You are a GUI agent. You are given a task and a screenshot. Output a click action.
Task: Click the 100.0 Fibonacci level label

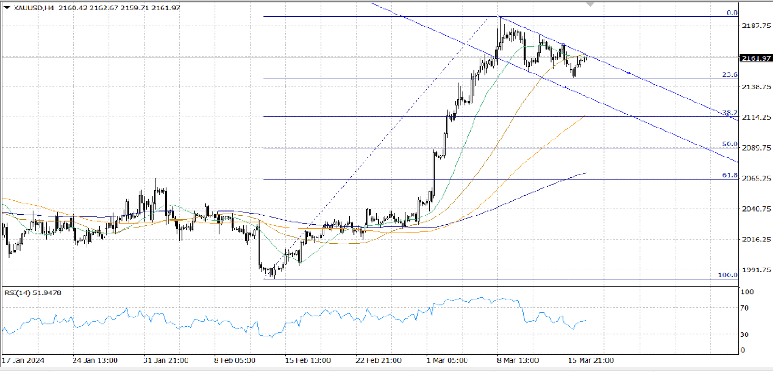[x=728, y=275]
